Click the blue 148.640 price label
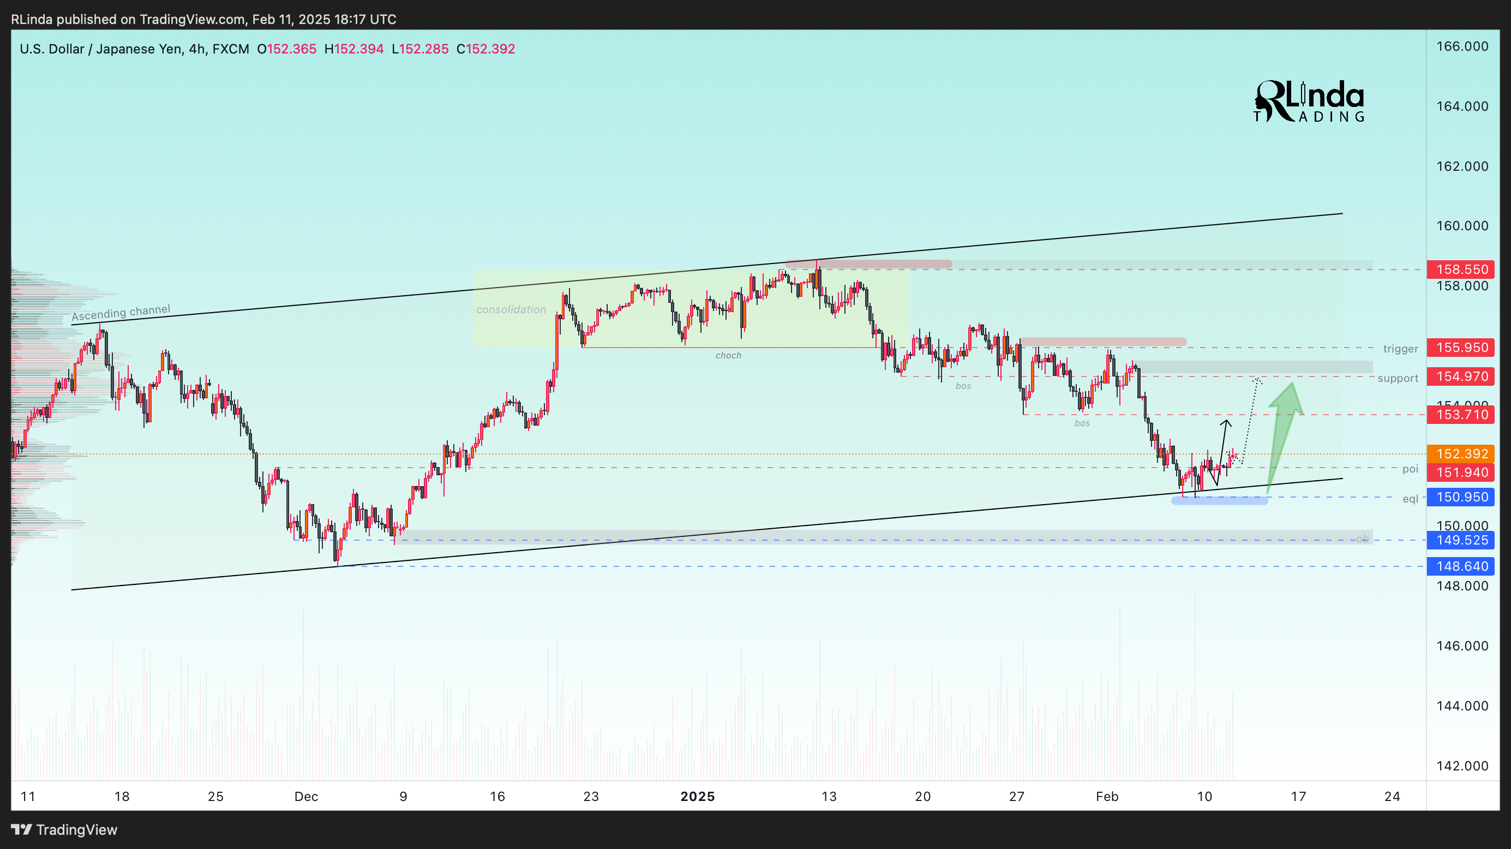 (x=1461, y=566)
